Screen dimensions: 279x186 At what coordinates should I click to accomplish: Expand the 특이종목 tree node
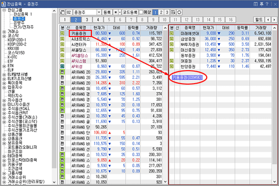tap(4, 83)
